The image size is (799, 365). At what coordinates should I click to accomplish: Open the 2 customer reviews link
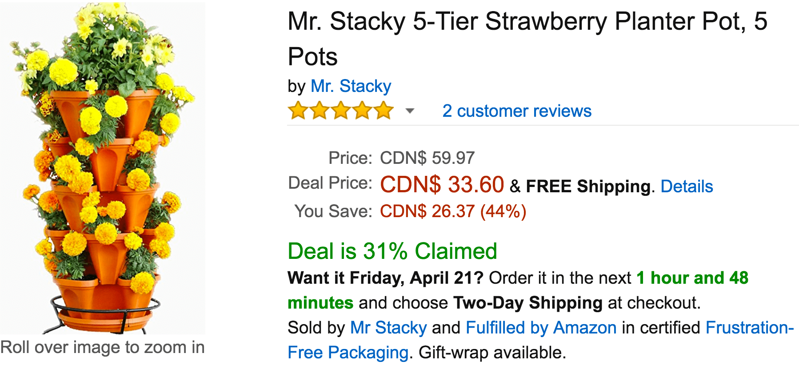[x=517, y=111]
